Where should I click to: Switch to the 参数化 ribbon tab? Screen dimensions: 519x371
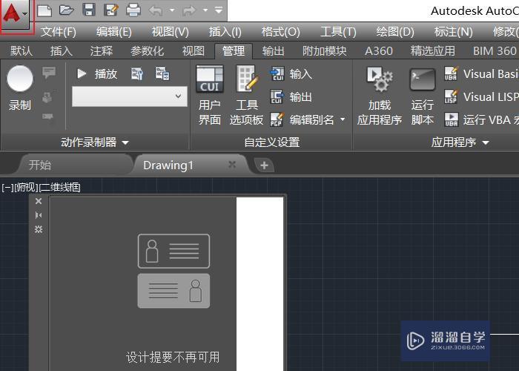coord(147,51)
